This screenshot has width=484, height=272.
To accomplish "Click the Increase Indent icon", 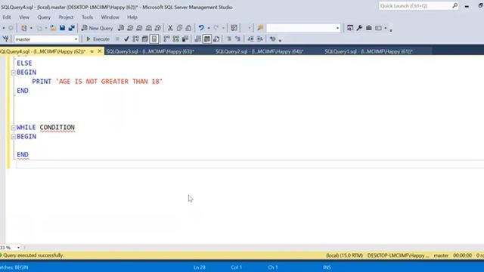I will 260,39.
